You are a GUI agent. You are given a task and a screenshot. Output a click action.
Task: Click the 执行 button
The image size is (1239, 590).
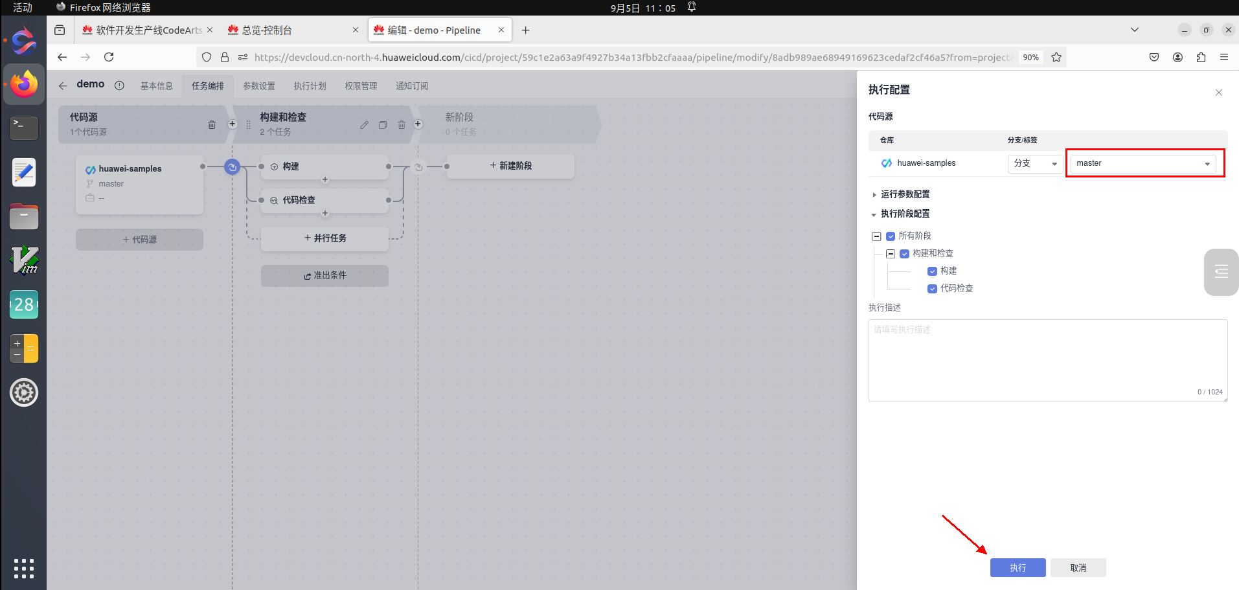1017,568
